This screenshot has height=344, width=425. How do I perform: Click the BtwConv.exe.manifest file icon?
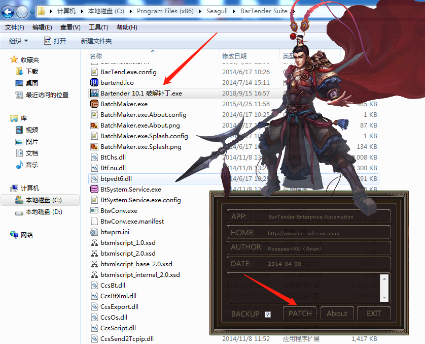(94, 221)
